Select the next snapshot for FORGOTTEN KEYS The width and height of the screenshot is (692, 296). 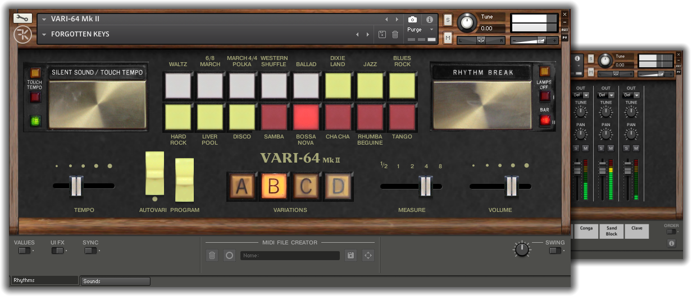click(368, 35)
